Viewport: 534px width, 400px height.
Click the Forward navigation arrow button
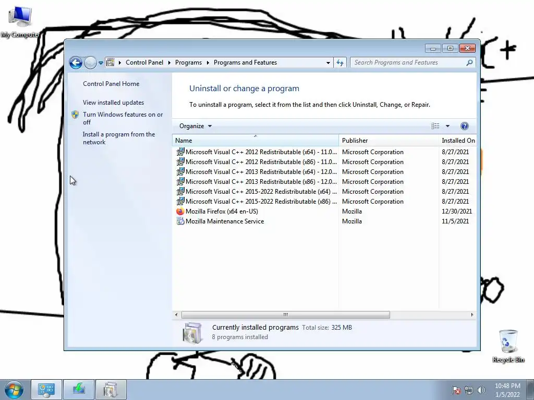point(90,63)
